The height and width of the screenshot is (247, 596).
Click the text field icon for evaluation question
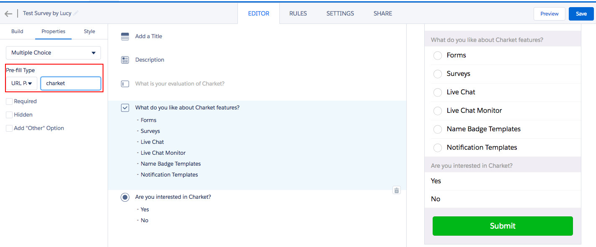coord(125,84)
